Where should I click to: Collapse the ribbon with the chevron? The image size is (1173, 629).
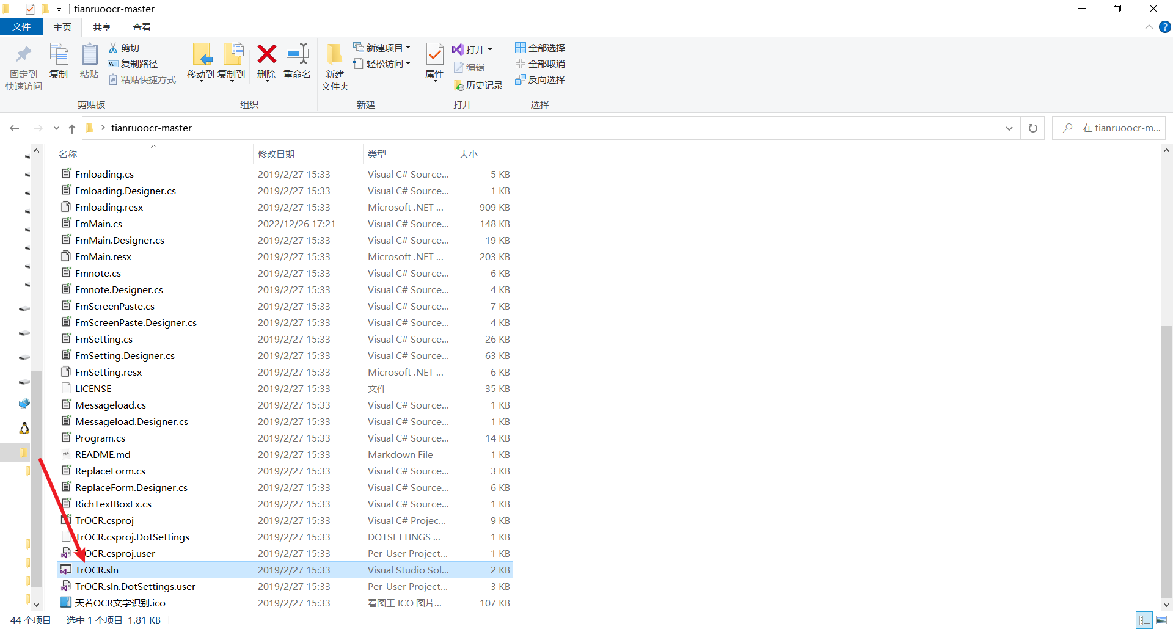1149,27
